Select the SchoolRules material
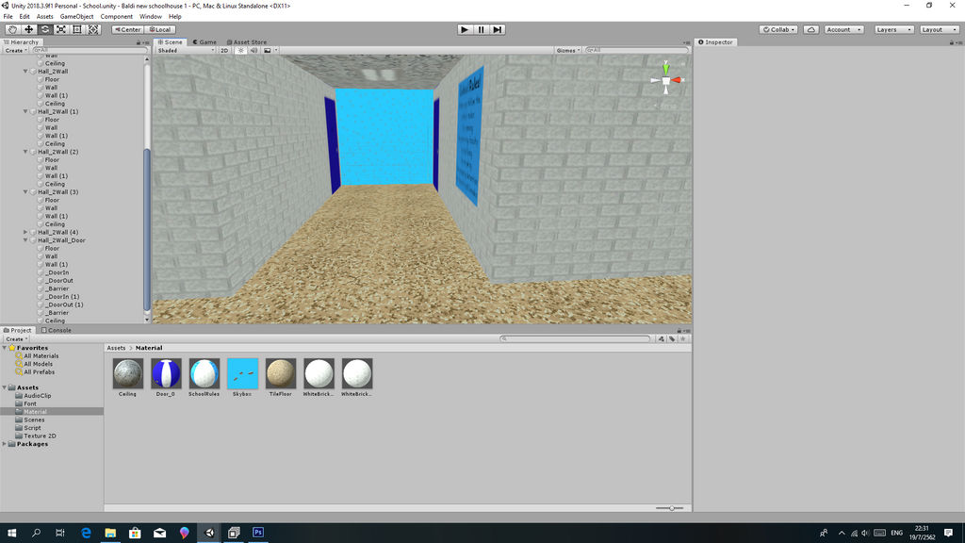The image size is (965, 543). [x=204, y=377]
